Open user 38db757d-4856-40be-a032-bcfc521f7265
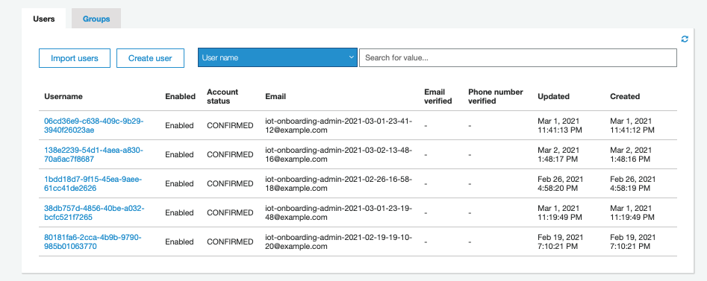 94,212
